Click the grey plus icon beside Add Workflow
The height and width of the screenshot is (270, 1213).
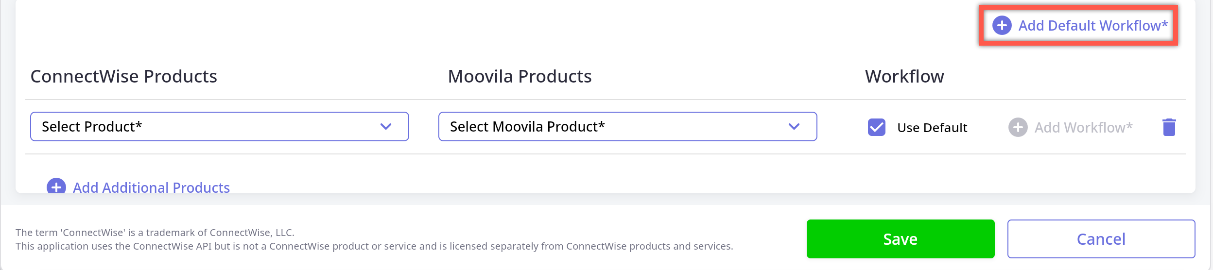(x=1018, y=128)
